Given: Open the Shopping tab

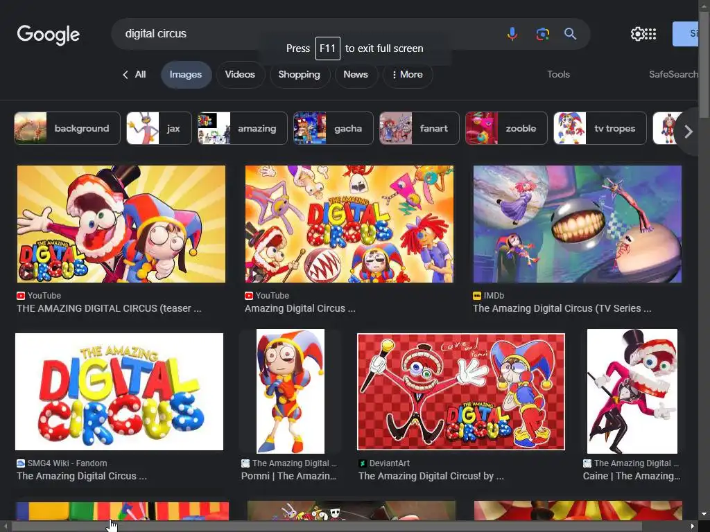Looking at the screenshot, I should (x=300, y=75).
